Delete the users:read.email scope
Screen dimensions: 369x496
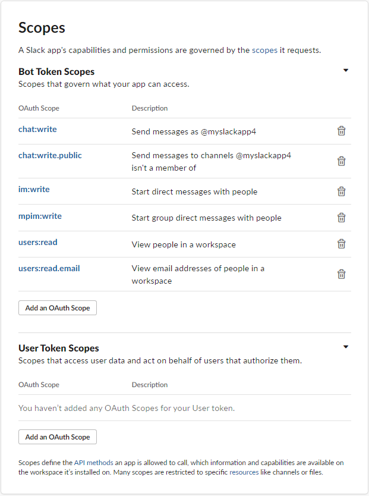point(342,274)
